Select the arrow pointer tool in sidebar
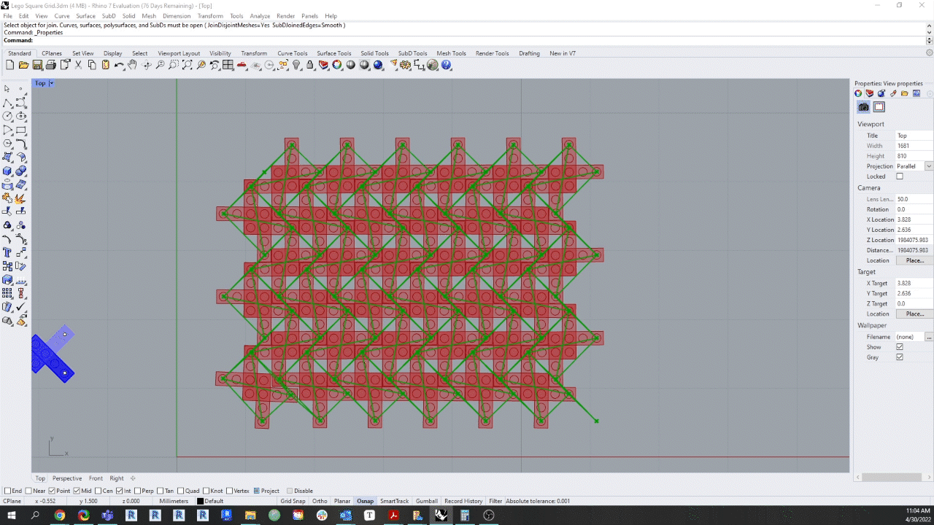 7,89
